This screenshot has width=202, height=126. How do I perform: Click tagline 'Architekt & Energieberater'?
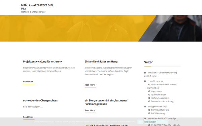click(x=33, y=12)
